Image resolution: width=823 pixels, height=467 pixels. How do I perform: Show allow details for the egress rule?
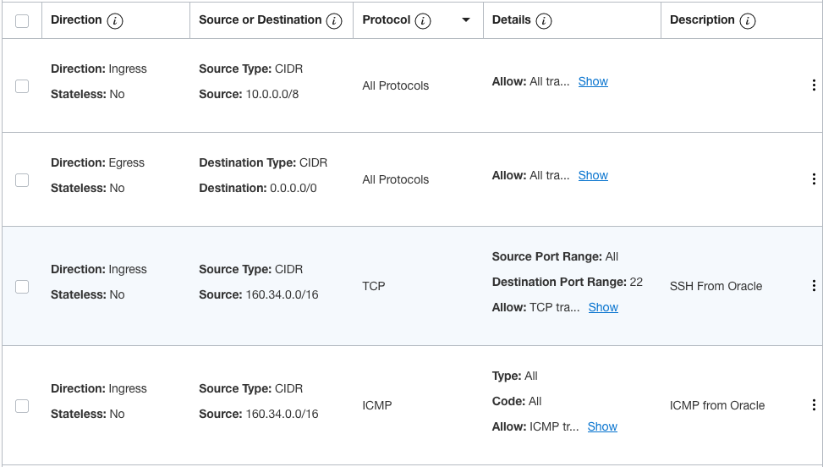(593, 175)
